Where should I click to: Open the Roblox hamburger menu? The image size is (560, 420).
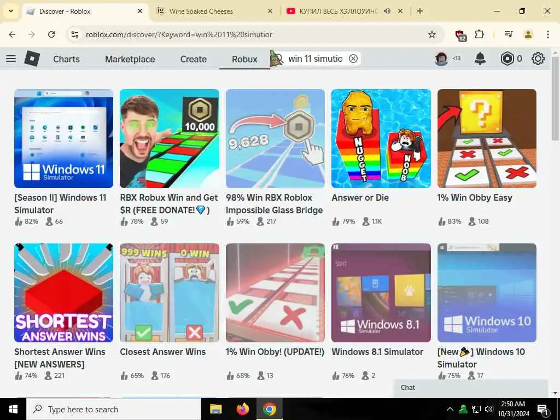(x=11, y=59)
